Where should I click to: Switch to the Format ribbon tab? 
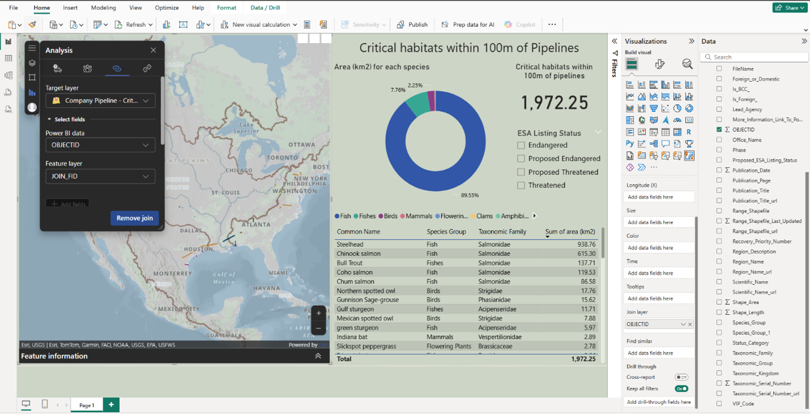coord(227,8)
